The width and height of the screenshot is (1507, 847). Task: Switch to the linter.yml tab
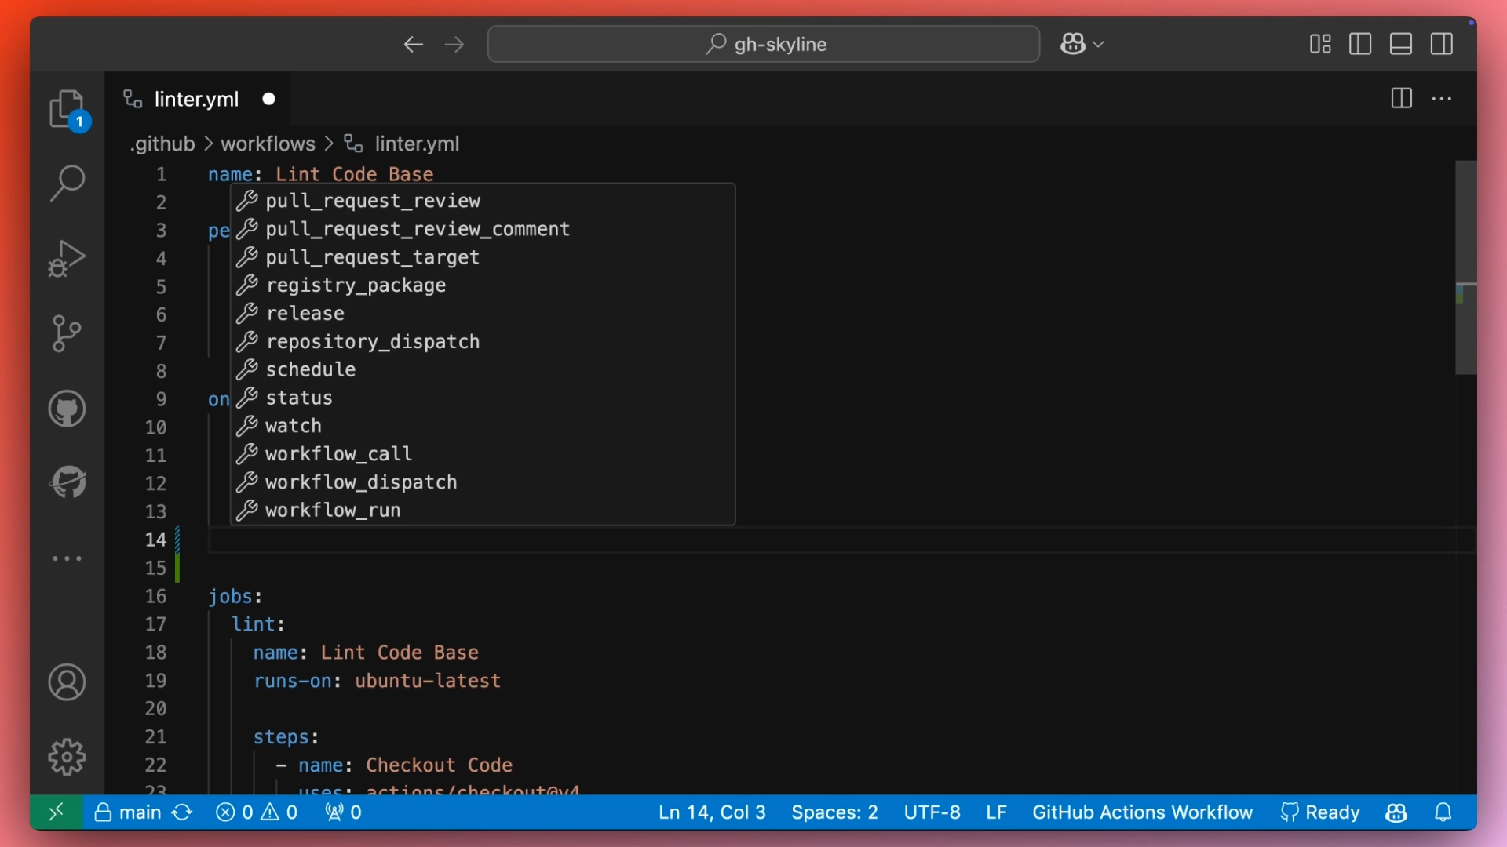pos(196,99)
